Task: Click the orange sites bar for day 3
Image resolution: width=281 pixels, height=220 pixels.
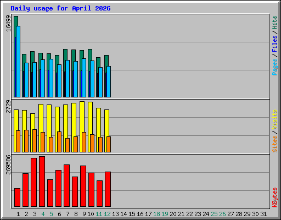Action: 35,141
